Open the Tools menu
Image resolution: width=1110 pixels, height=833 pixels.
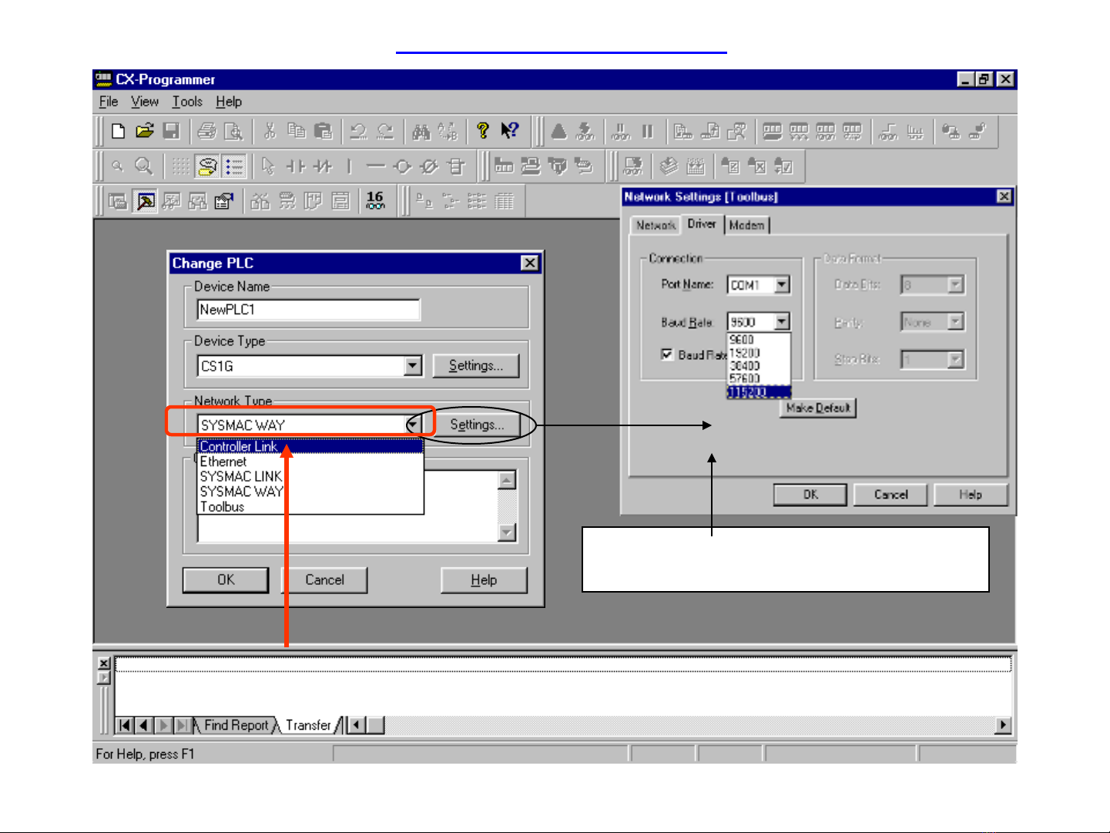pos(187,102)
